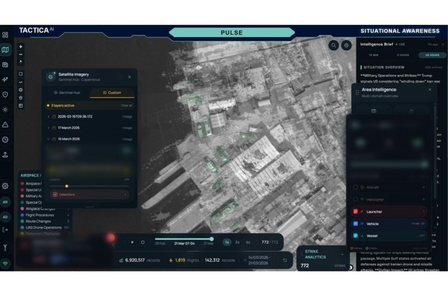Select the circular target tool on map

(21, 90)
